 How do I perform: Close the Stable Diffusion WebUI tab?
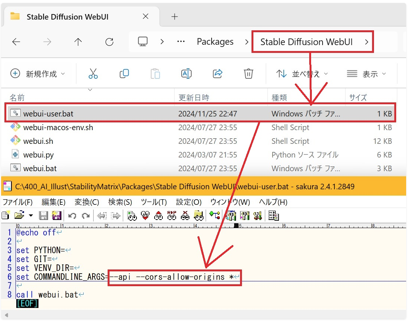pyautogui.click(x=146, y=16)
